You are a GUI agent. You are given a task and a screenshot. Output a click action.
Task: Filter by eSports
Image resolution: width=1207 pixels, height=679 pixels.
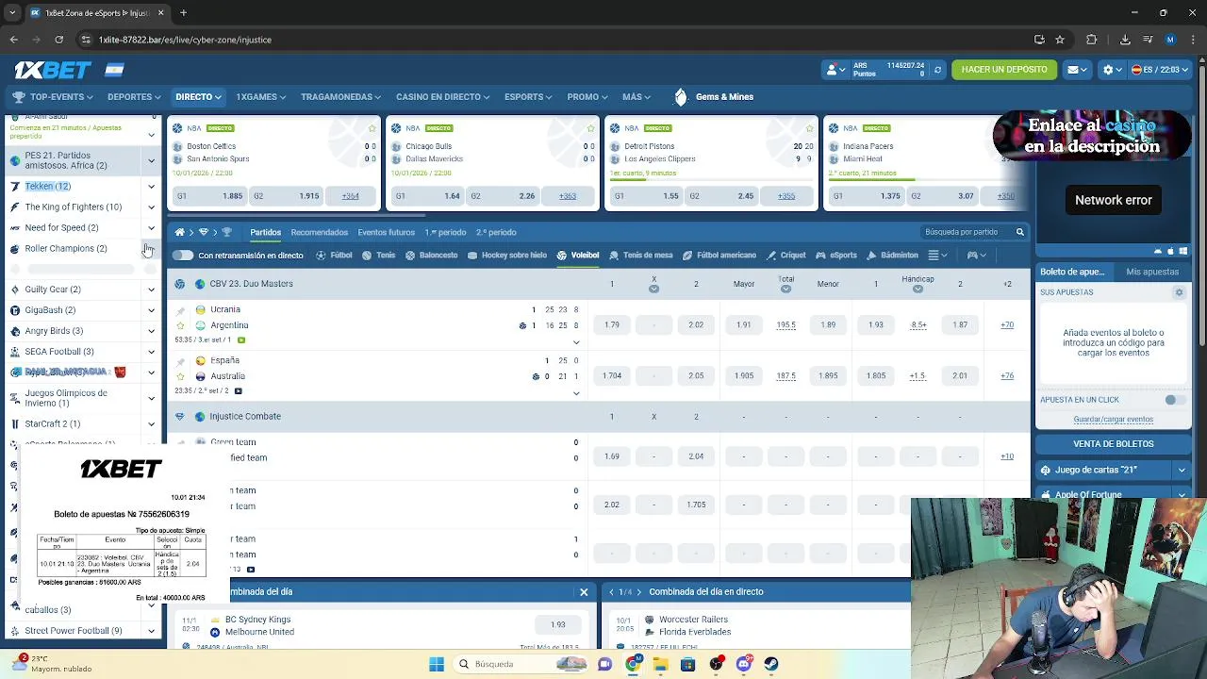836,255
